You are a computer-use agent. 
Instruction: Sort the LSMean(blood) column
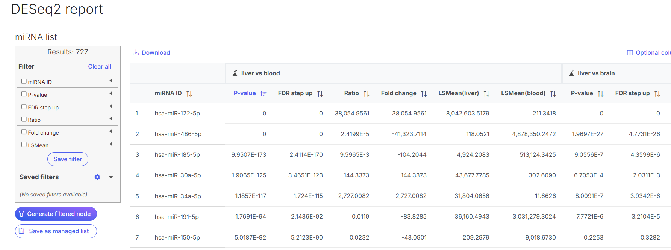coord(553,94)
